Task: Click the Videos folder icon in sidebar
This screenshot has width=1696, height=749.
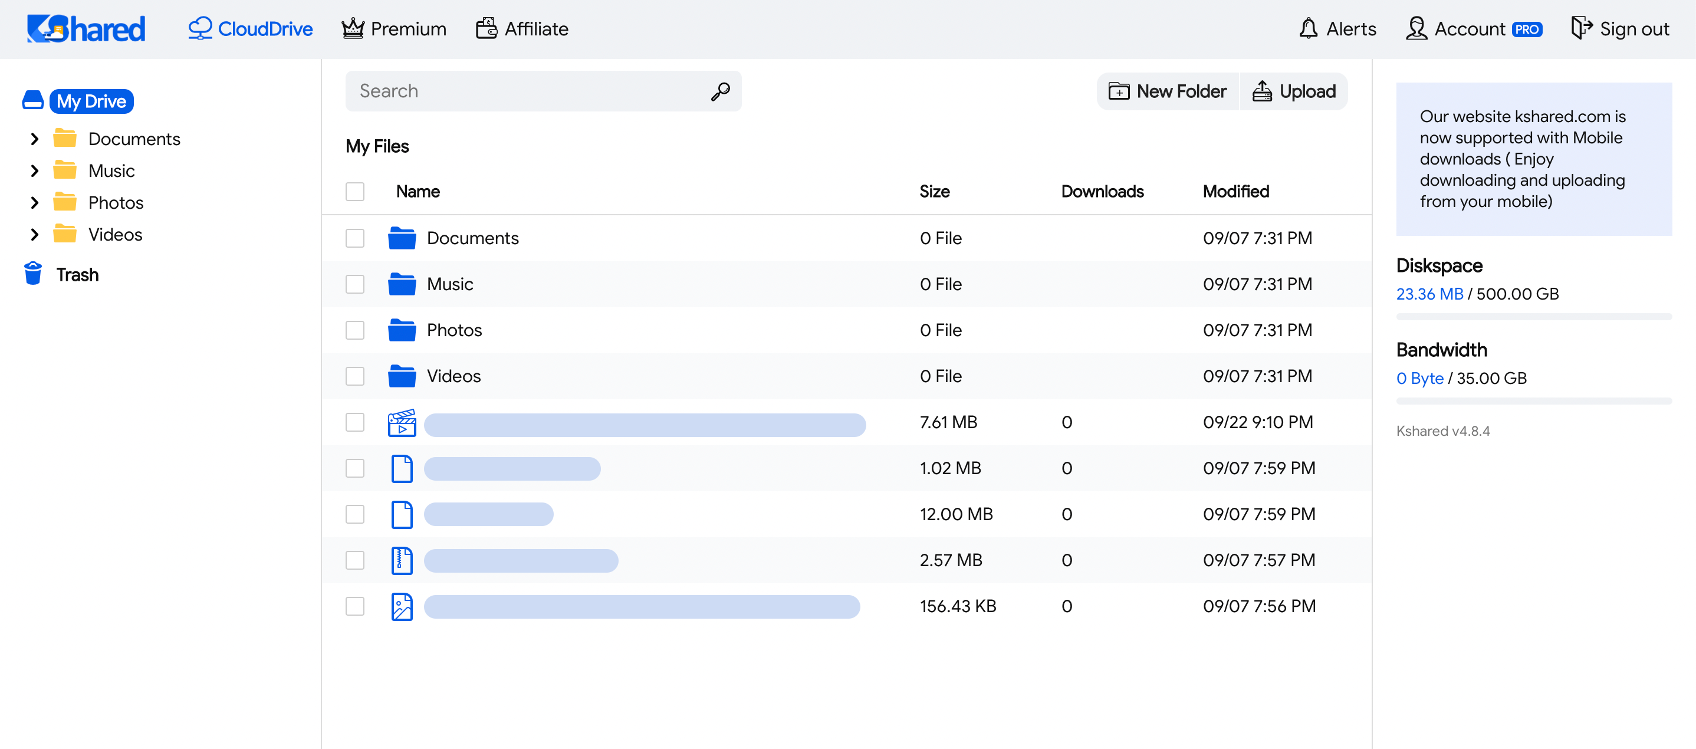Action: pyautogui.click(x=64, y=234)
